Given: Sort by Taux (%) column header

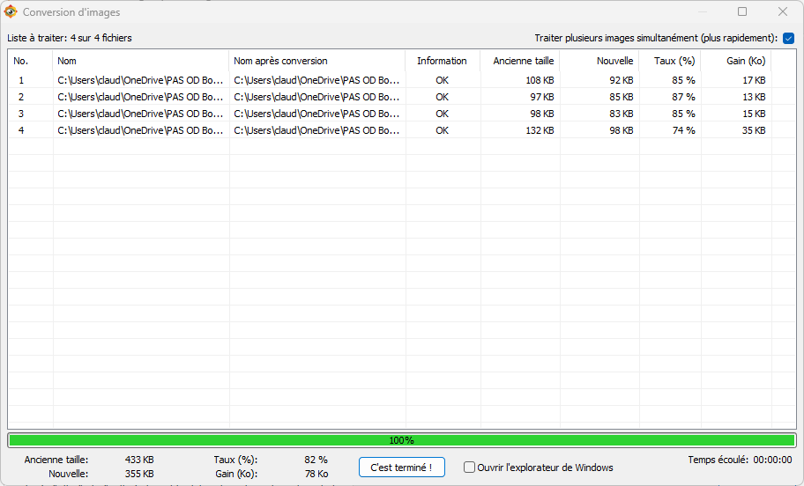Looking at the screenshot, I should click(x=674, y=61).
